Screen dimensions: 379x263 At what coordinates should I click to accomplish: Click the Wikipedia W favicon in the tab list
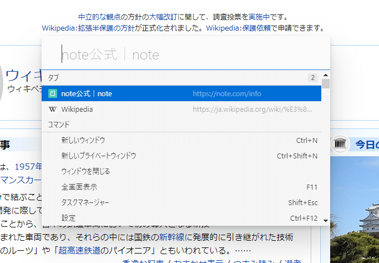pos(53,109)
